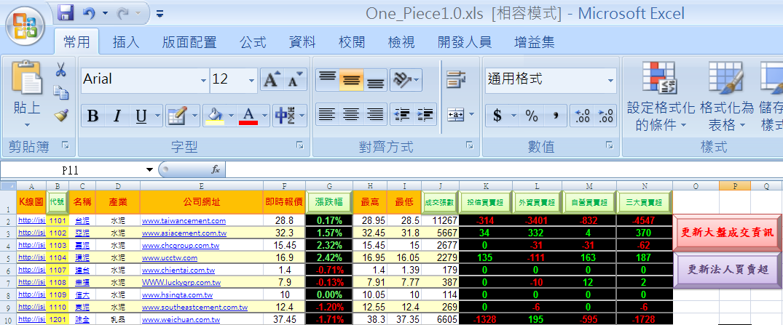The width and height of the screenshot is (783, 325).
Task: Copy the selection
Action: click(61, 92)
